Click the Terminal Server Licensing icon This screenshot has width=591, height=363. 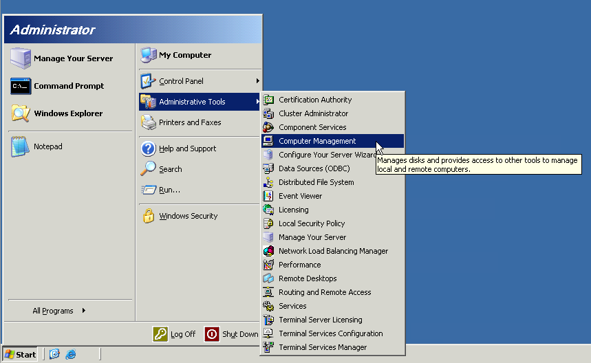268,320
